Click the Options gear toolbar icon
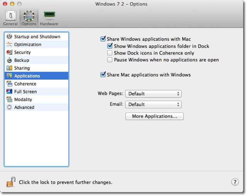Viewport: 247px width, 196px height. [x=29, y=16]
